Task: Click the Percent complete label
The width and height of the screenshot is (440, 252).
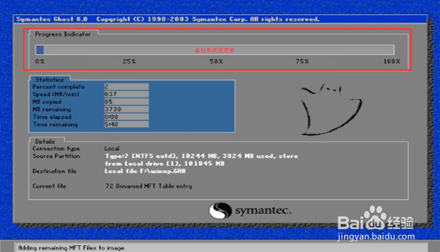Action: coord(58,87)
